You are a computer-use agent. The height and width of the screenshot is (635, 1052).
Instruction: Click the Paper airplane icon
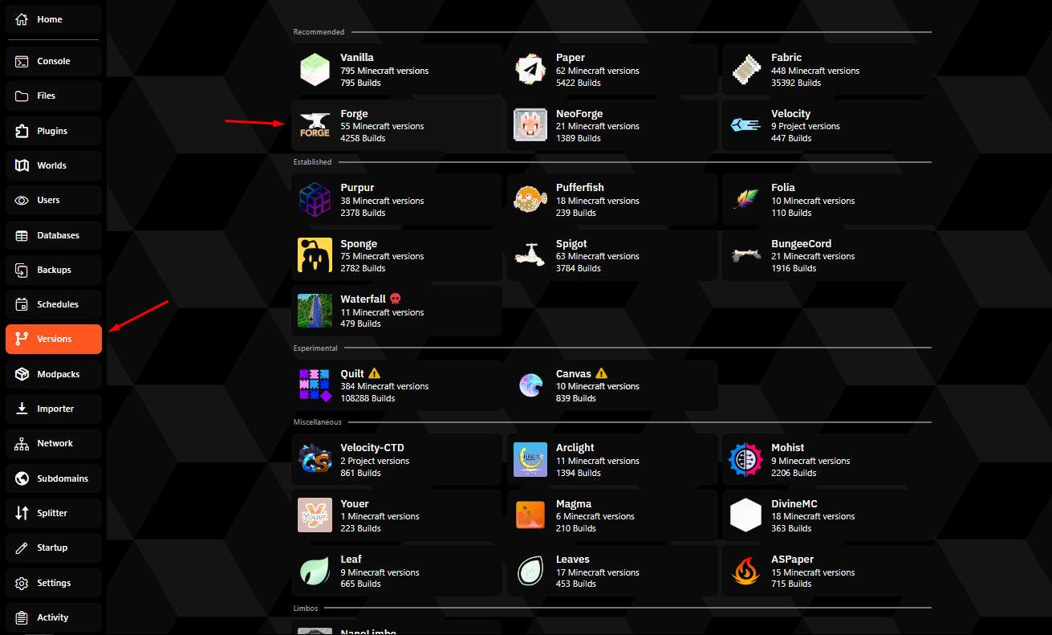pyautogui.click(x=530, y=70)
